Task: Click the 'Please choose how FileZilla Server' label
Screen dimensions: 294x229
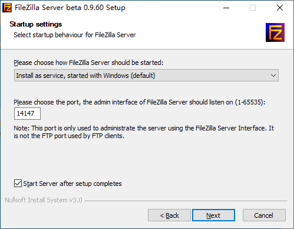Action: 88,63
